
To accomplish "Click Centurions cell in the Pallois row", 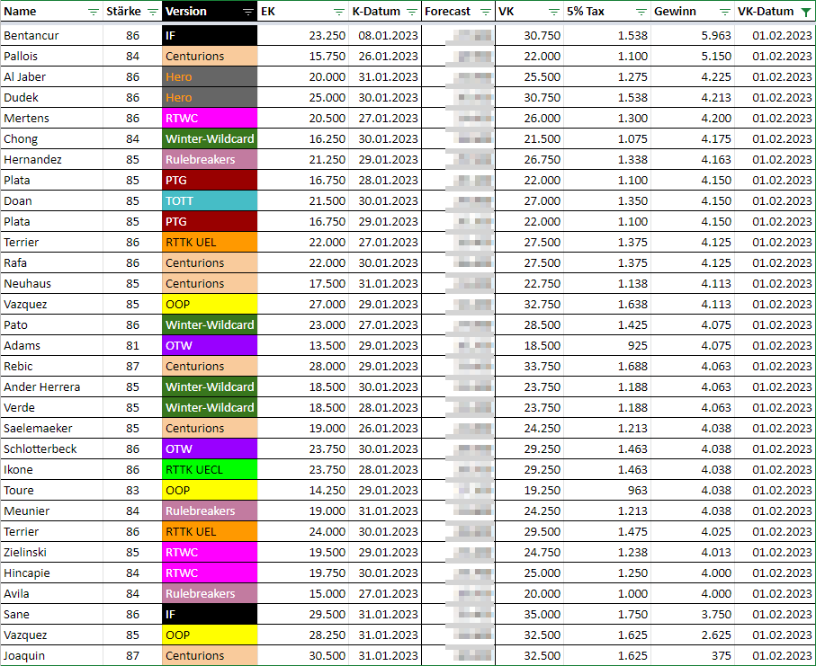I will 210,56.
